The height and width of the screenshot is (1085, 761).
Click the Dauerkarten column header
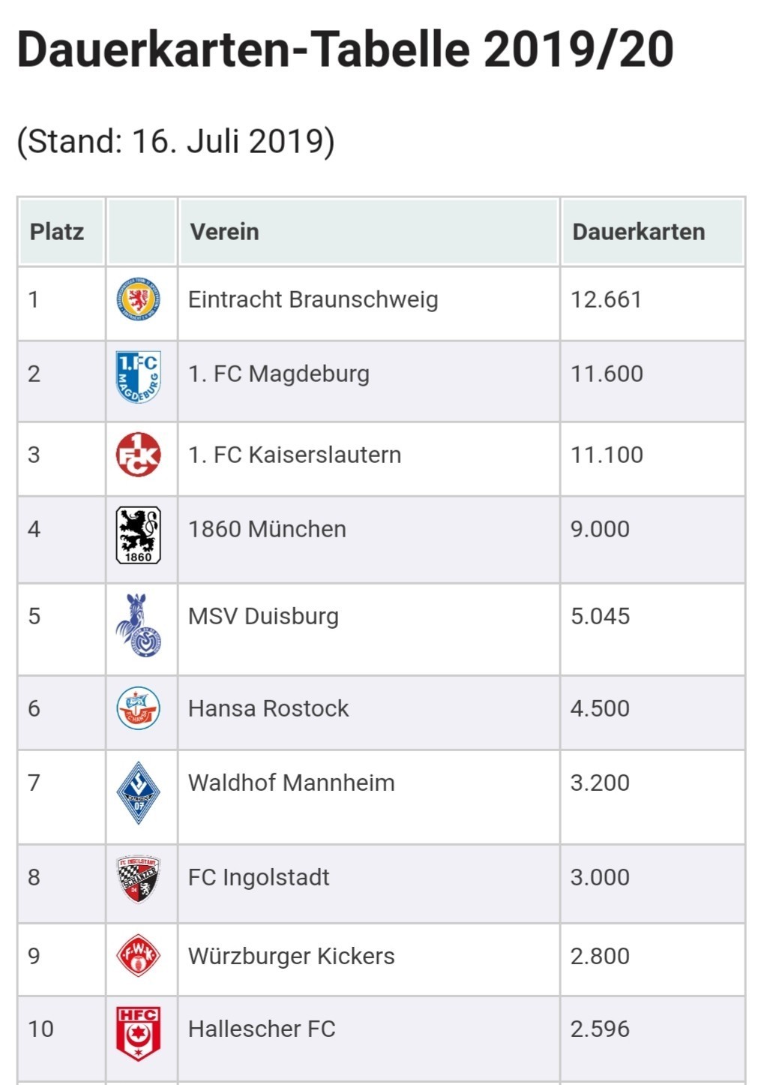639,232
